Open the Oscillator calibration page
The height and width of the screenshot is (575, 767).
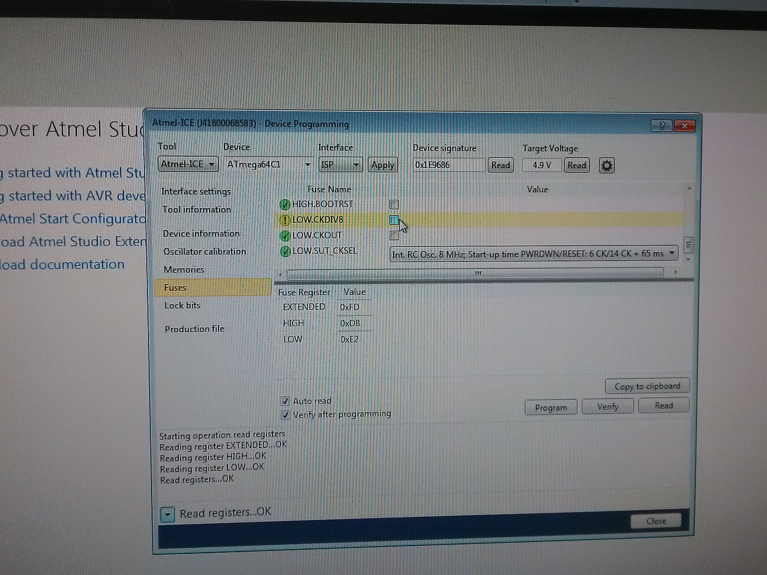point(204,252)
